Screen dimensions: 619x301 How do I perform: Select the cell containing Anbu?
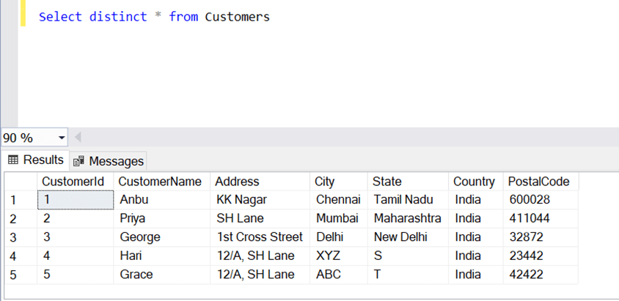133,199
